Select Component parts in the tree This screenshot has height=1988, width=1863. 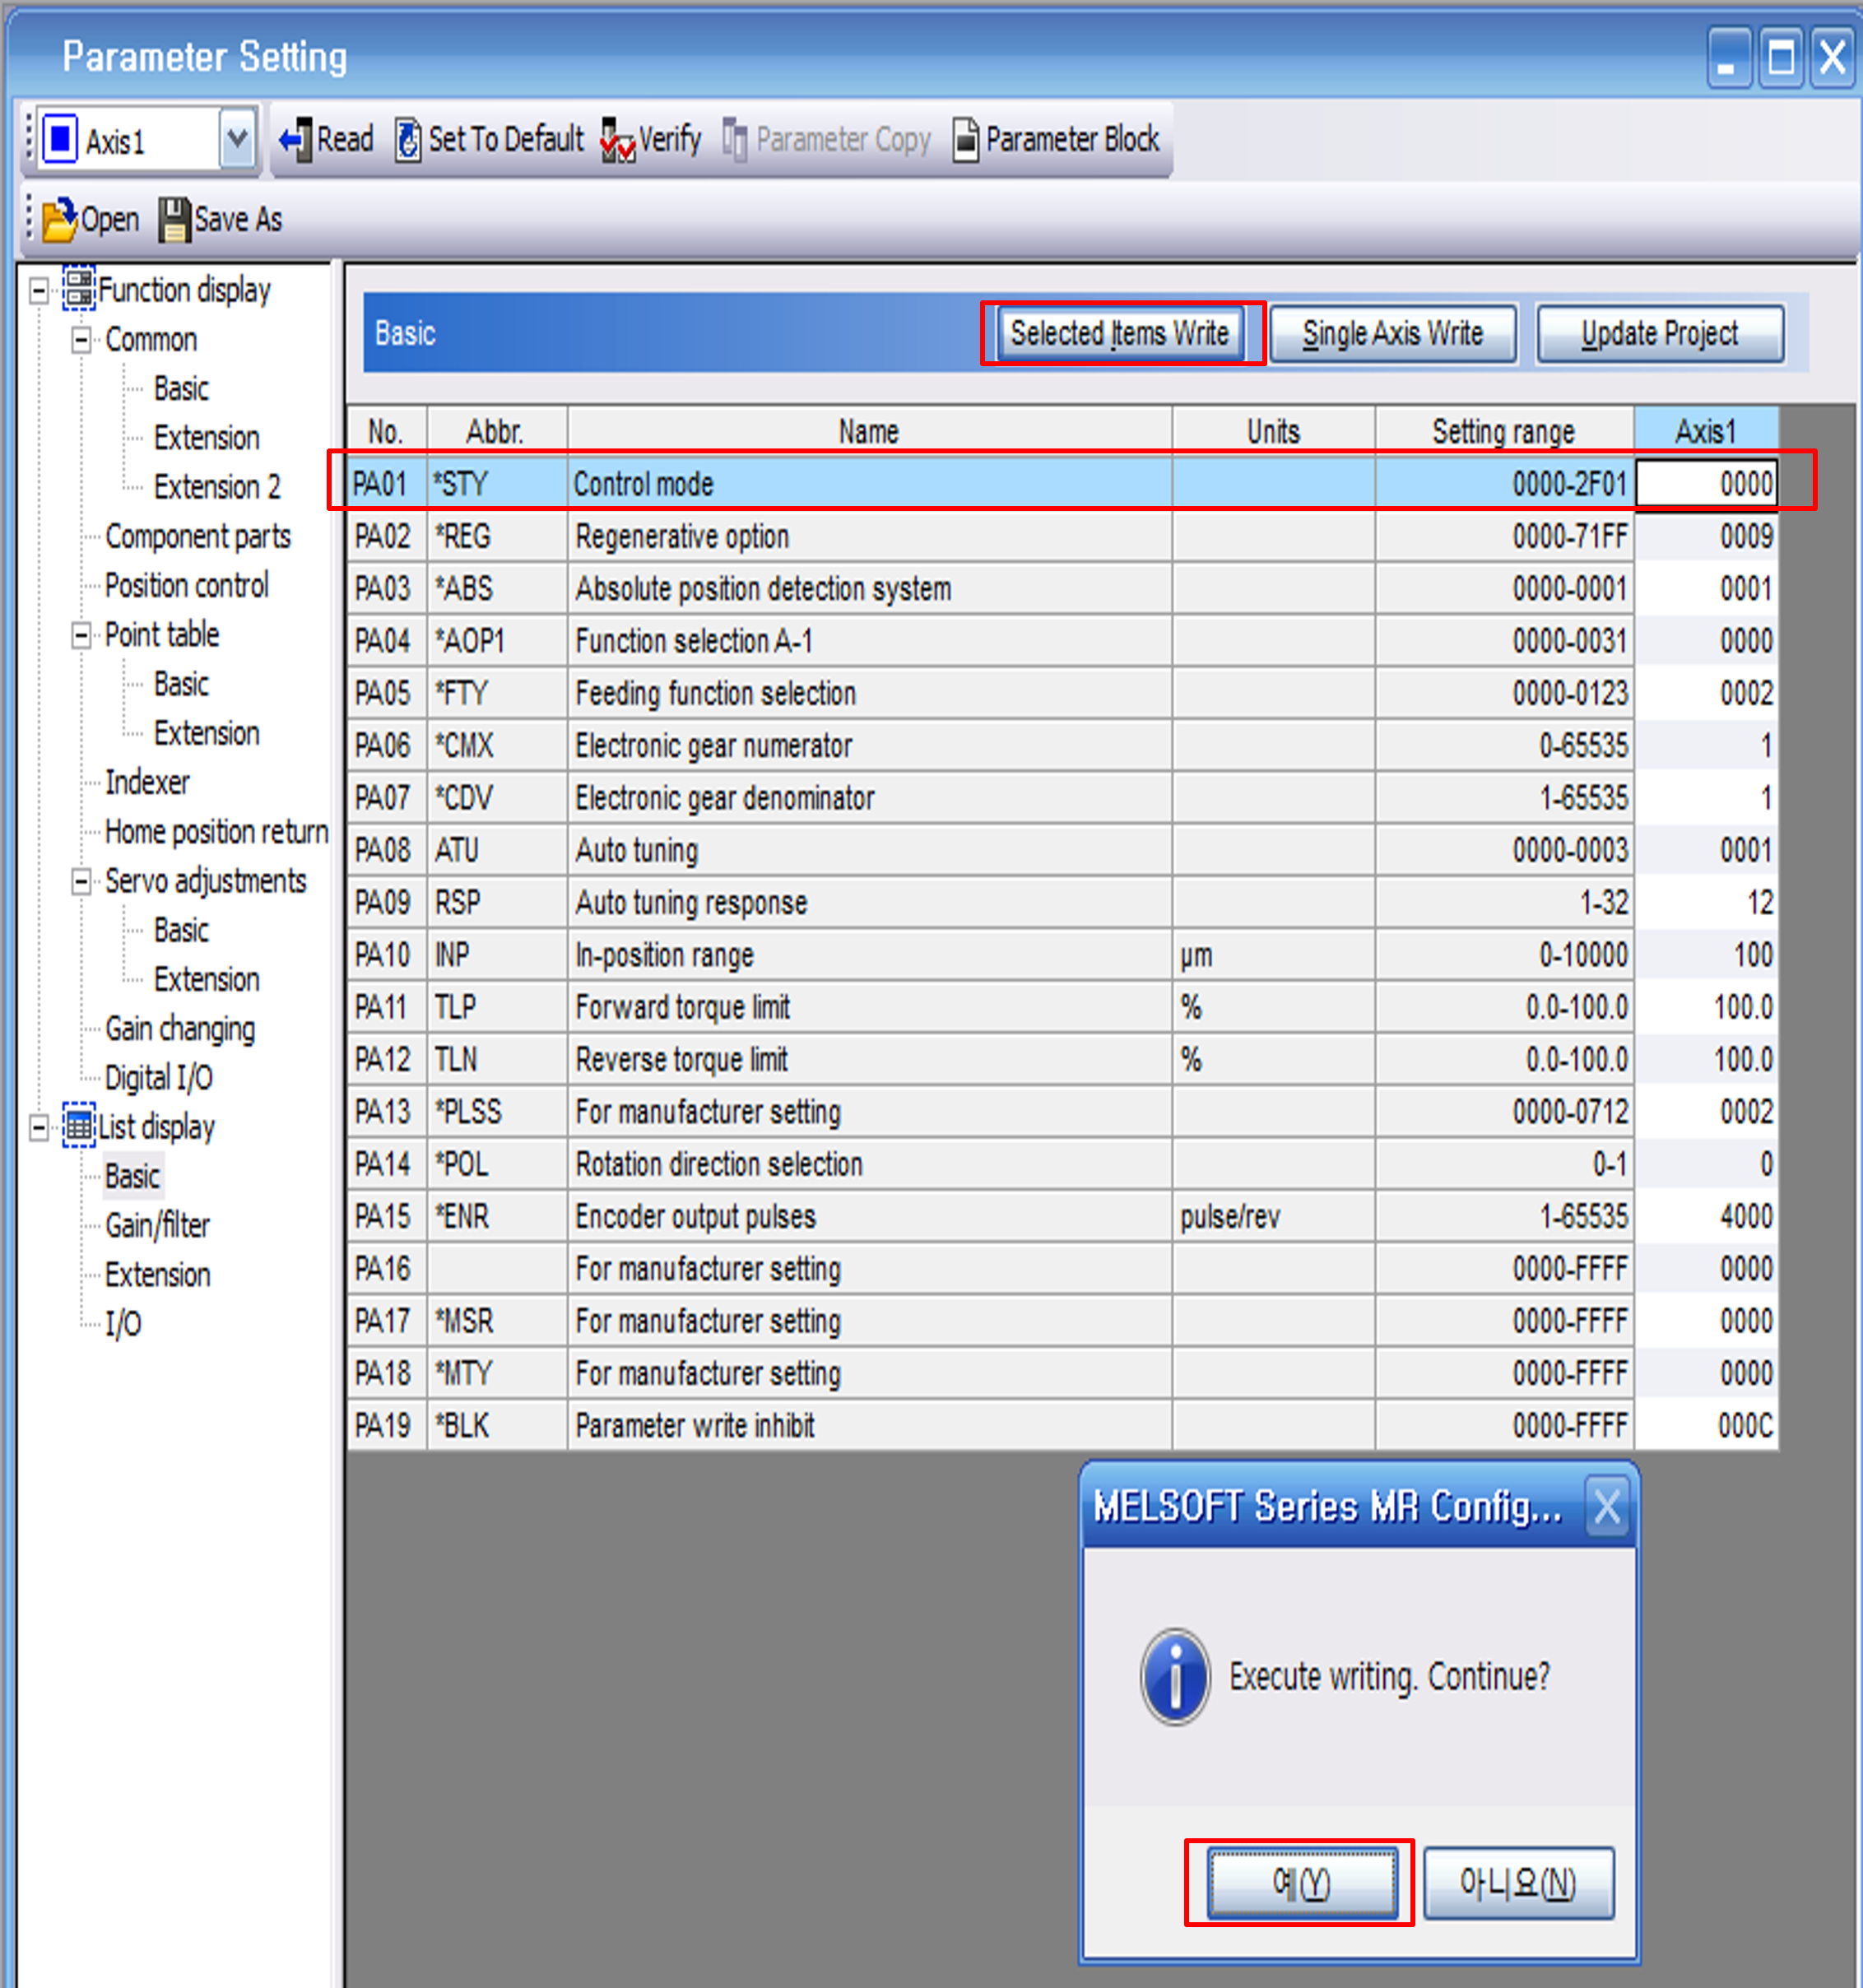[198, 537]
